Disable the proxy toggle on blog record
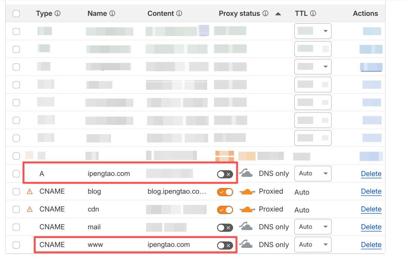Screen dimensions: 406x261 coord(225,192)
